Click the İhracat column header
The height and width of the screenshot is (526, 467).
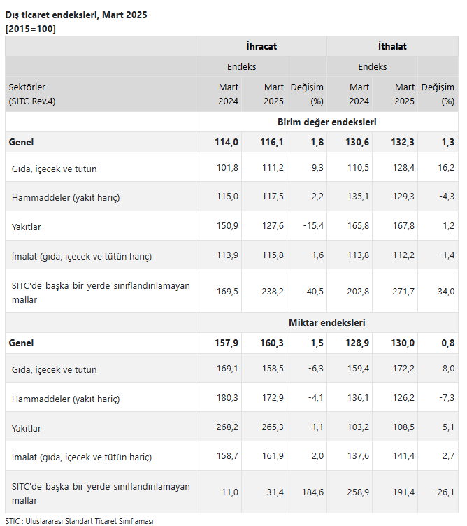pos(261,46)
